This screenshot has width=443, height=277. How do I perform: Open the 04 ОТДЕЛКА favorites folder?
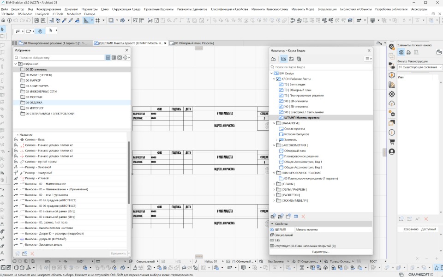34,102
